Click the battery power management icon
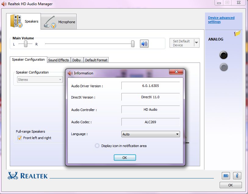 tap(226, 176)
